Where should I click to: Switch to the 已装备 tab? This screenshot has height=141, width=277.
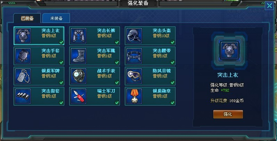pyautogui.click(x=27, y=18)
